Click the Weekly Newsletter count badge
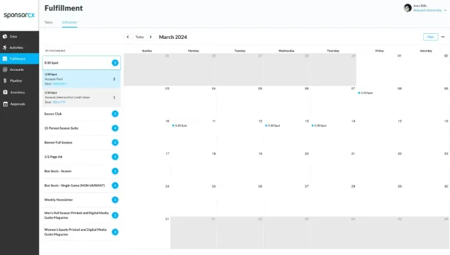Image resolution: width=450 pixels, height=255 pixels. point(115,200)
